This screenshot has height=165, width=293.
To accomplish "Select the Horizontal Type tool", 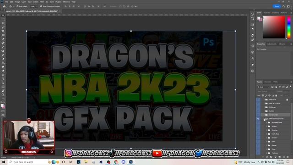I will [x=3, y=79].
